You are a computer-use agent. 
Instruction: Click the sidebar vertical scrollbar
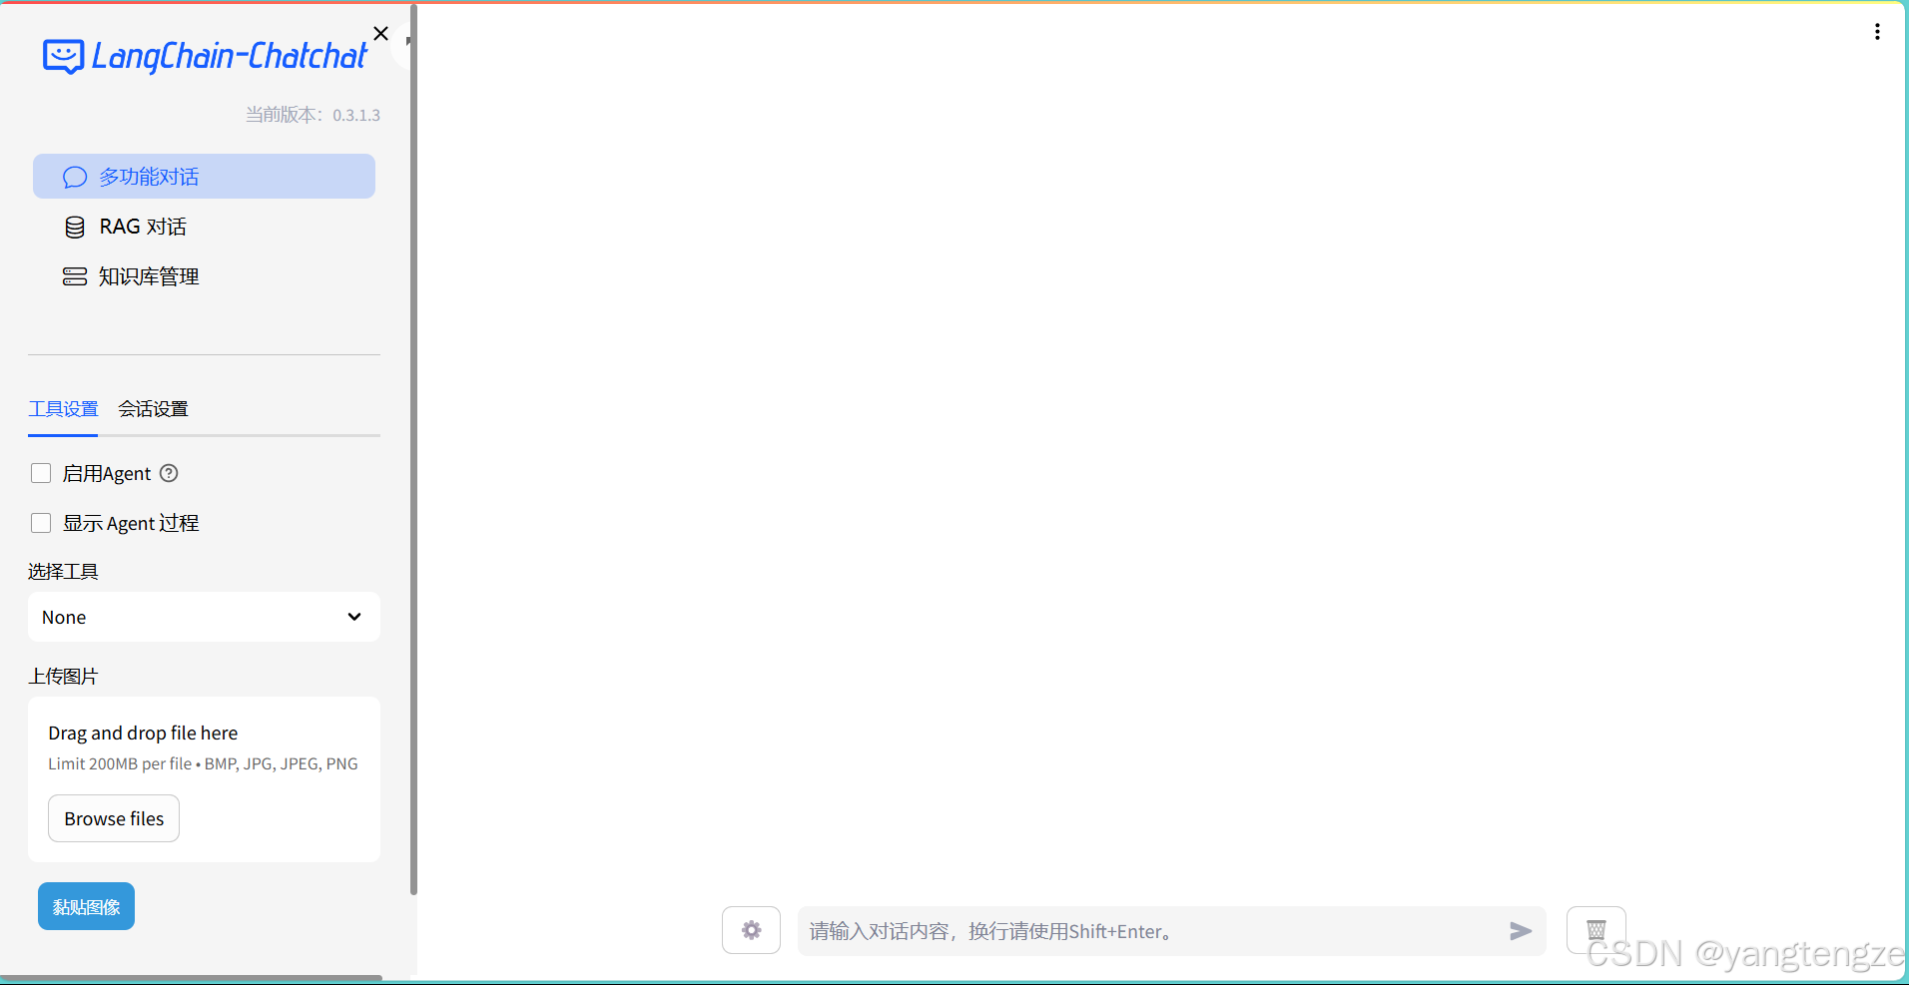413,449
